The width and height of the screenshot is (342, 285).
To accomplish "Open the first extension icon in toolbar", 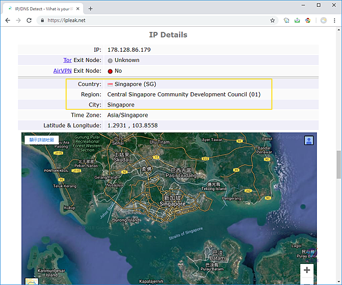I will (286, 20).
